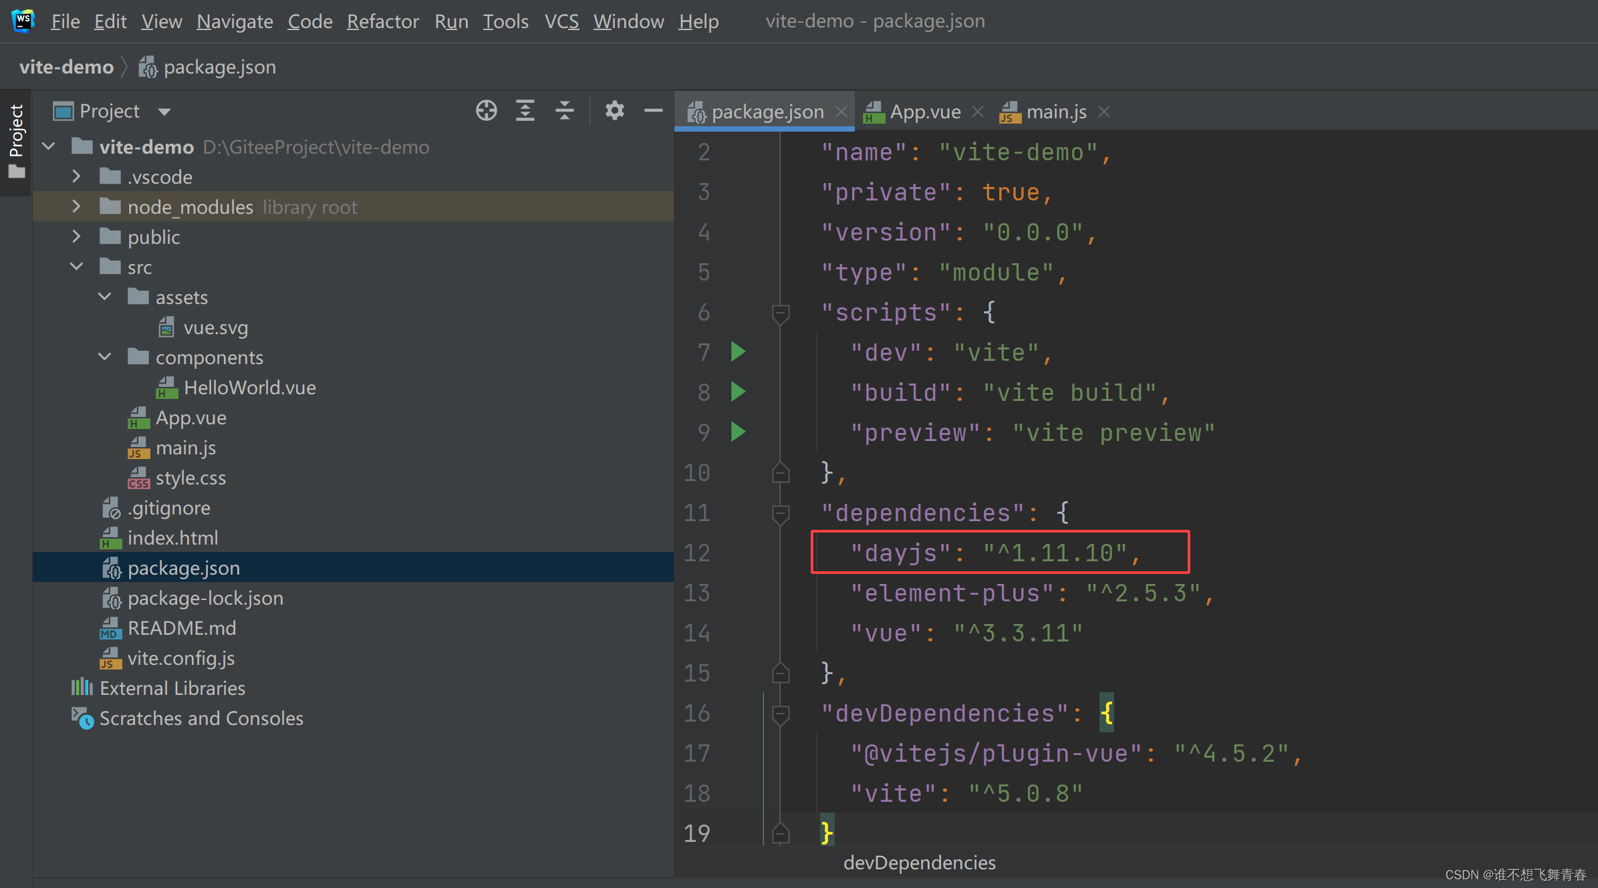The width and height of the screenshot is (1598, 888).
Task: Click .gitignore file icon
Action: (x=111, y=508)
